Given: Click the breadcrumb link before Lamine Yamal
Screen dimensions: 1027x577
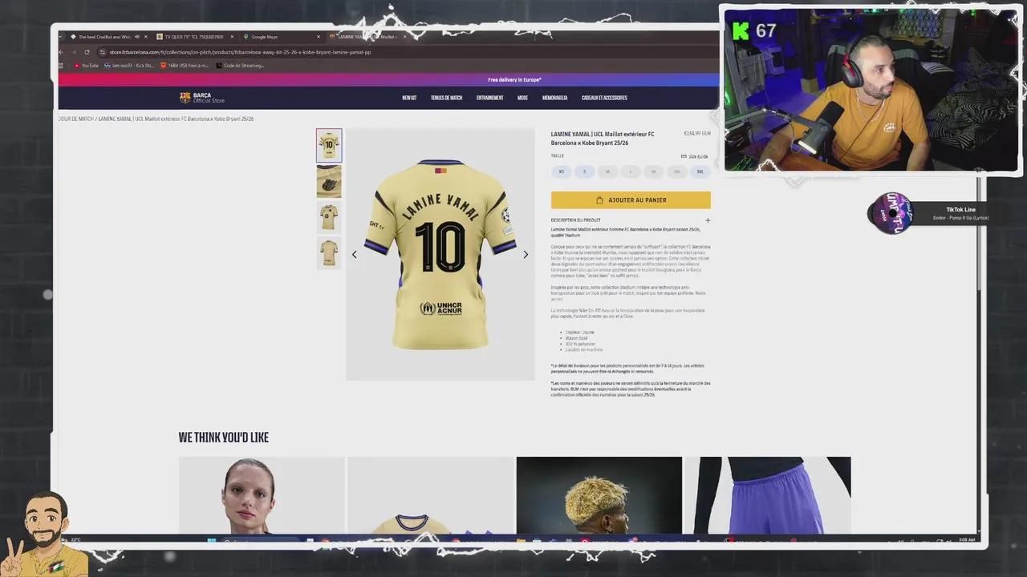Looking at the screenshot, I should [75, 119].
